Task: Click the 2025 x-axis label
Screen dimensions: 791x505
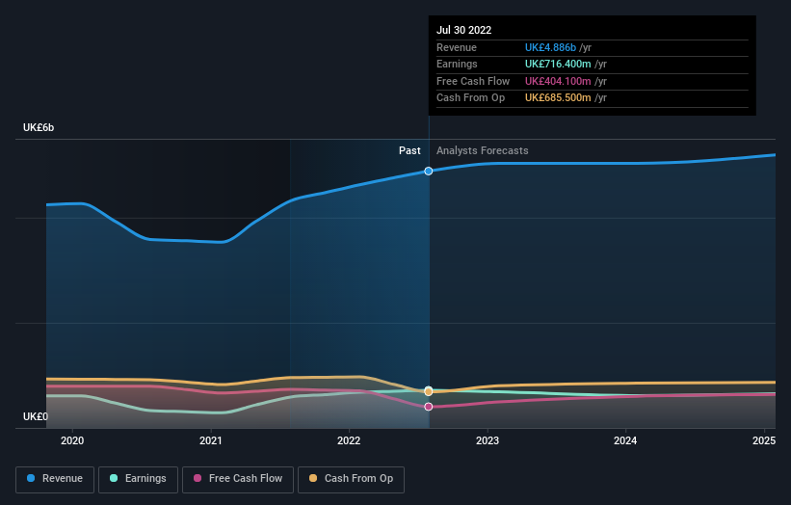Action: (x=764, y=440)
